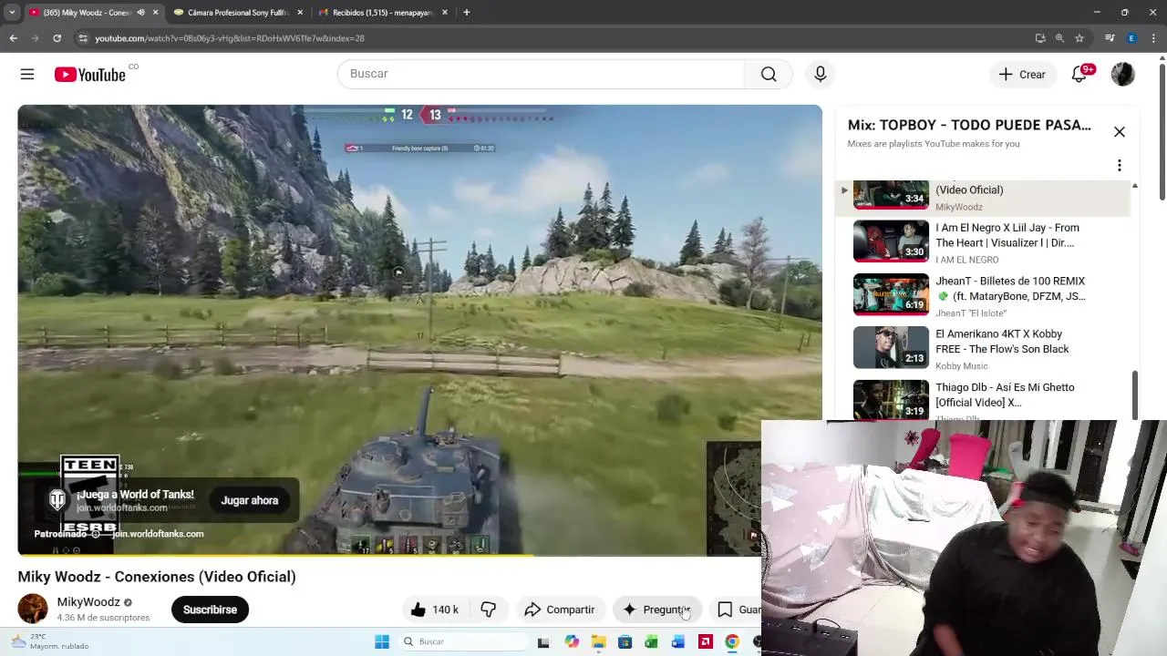The image size is (1167, 656).
Task: Open the notifications bell
Action: pos(1079,75)
